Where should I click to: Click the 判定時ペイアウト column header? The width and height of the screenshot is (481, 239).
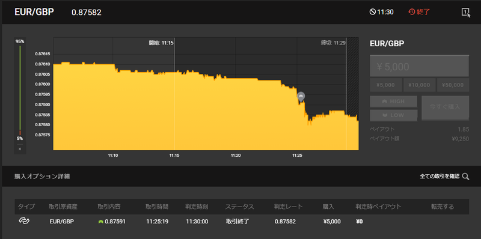pos(379,207)
